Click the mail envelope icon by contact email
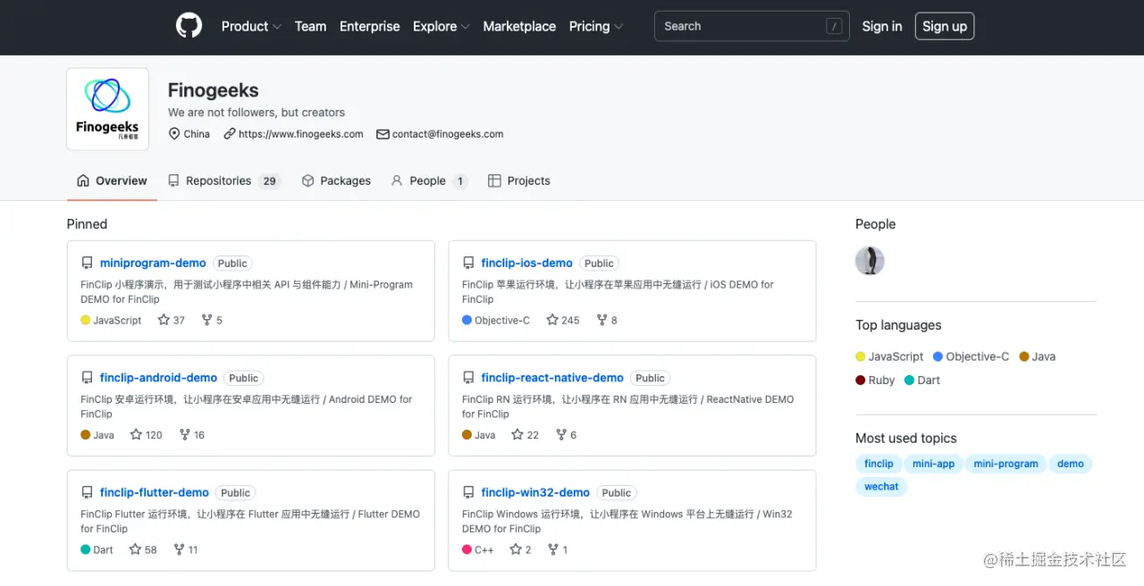 pos(383,134)
